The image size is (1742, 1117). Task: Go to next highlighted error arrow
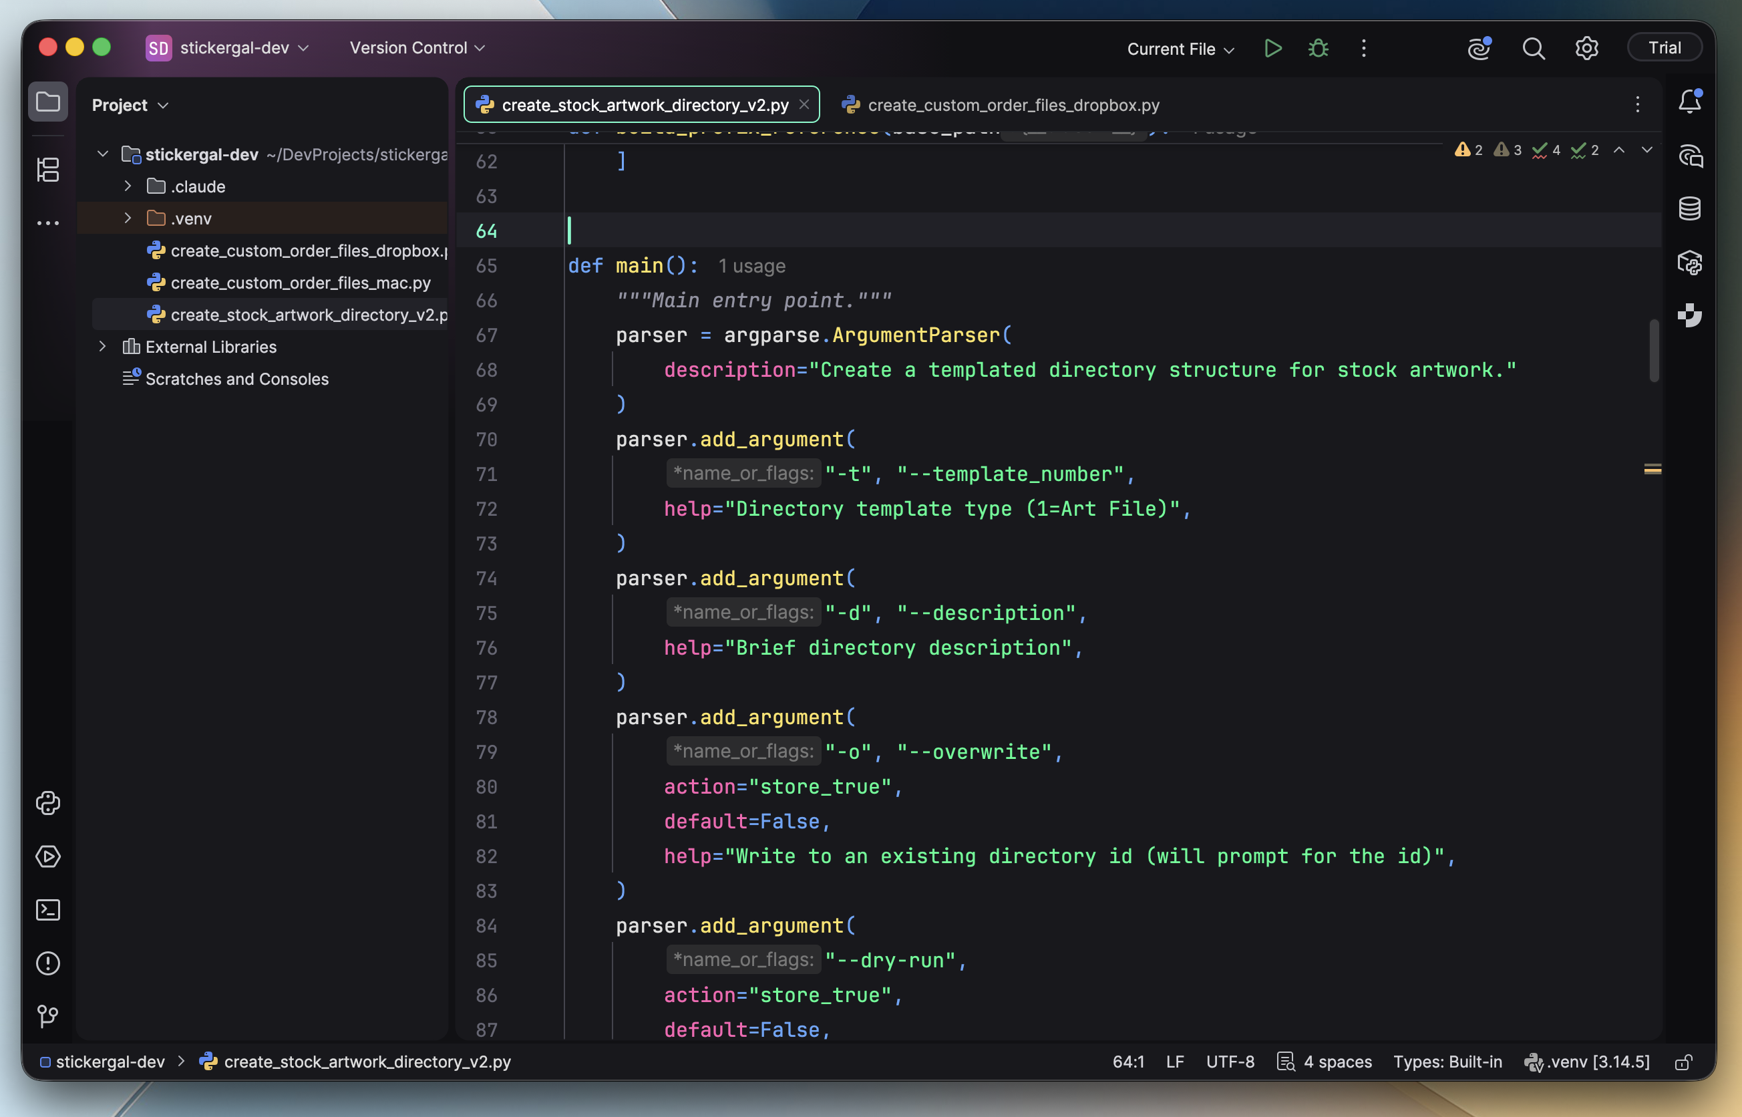pos(1647,150)
